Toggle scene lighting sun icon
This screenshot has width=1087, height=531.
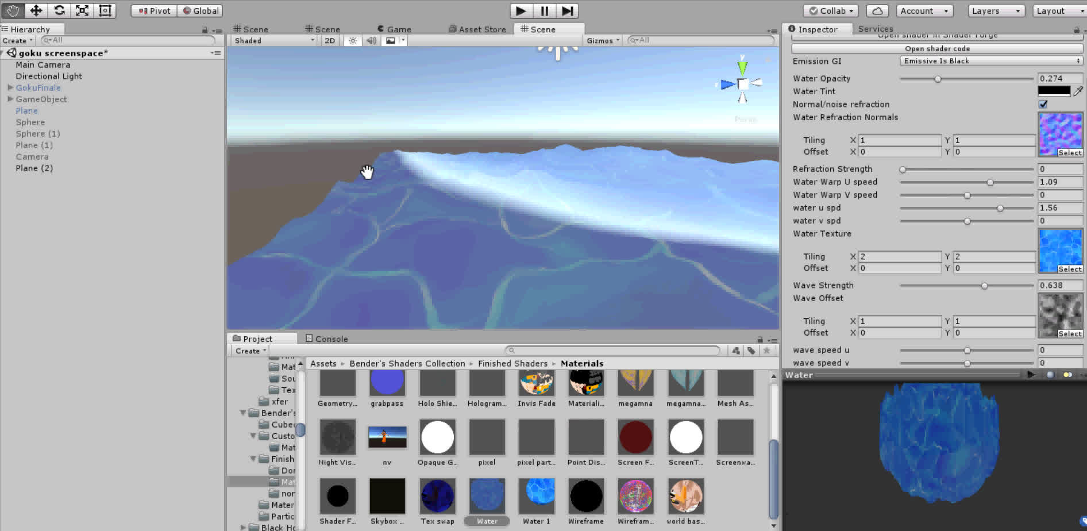tap(353, 41)
